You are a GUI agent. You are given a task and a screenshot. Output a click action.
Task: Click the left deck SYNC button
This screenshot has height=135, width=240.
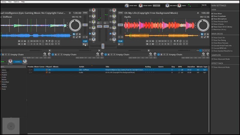85,13
